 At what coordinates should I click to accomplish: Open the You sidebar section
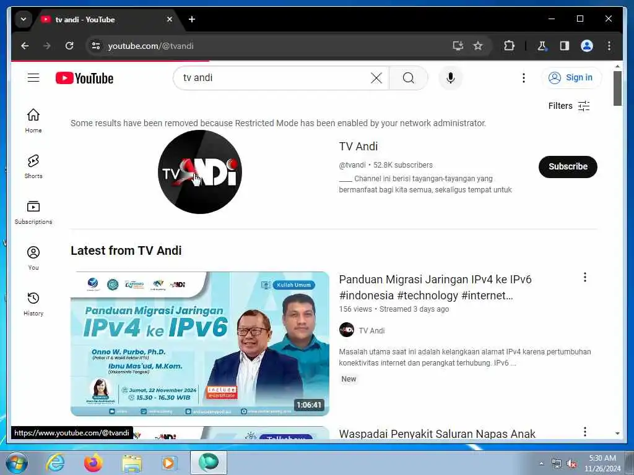tap(33, 258)
